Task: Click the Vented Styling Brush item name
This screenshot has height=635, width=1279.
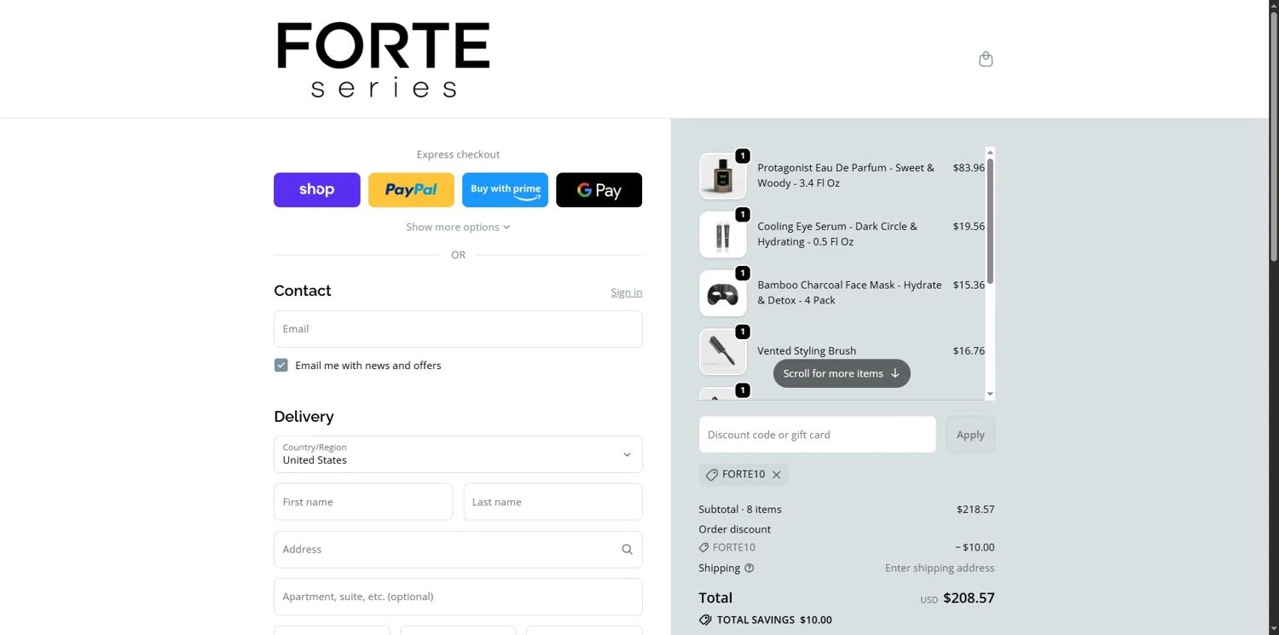Action: [807, 351]
